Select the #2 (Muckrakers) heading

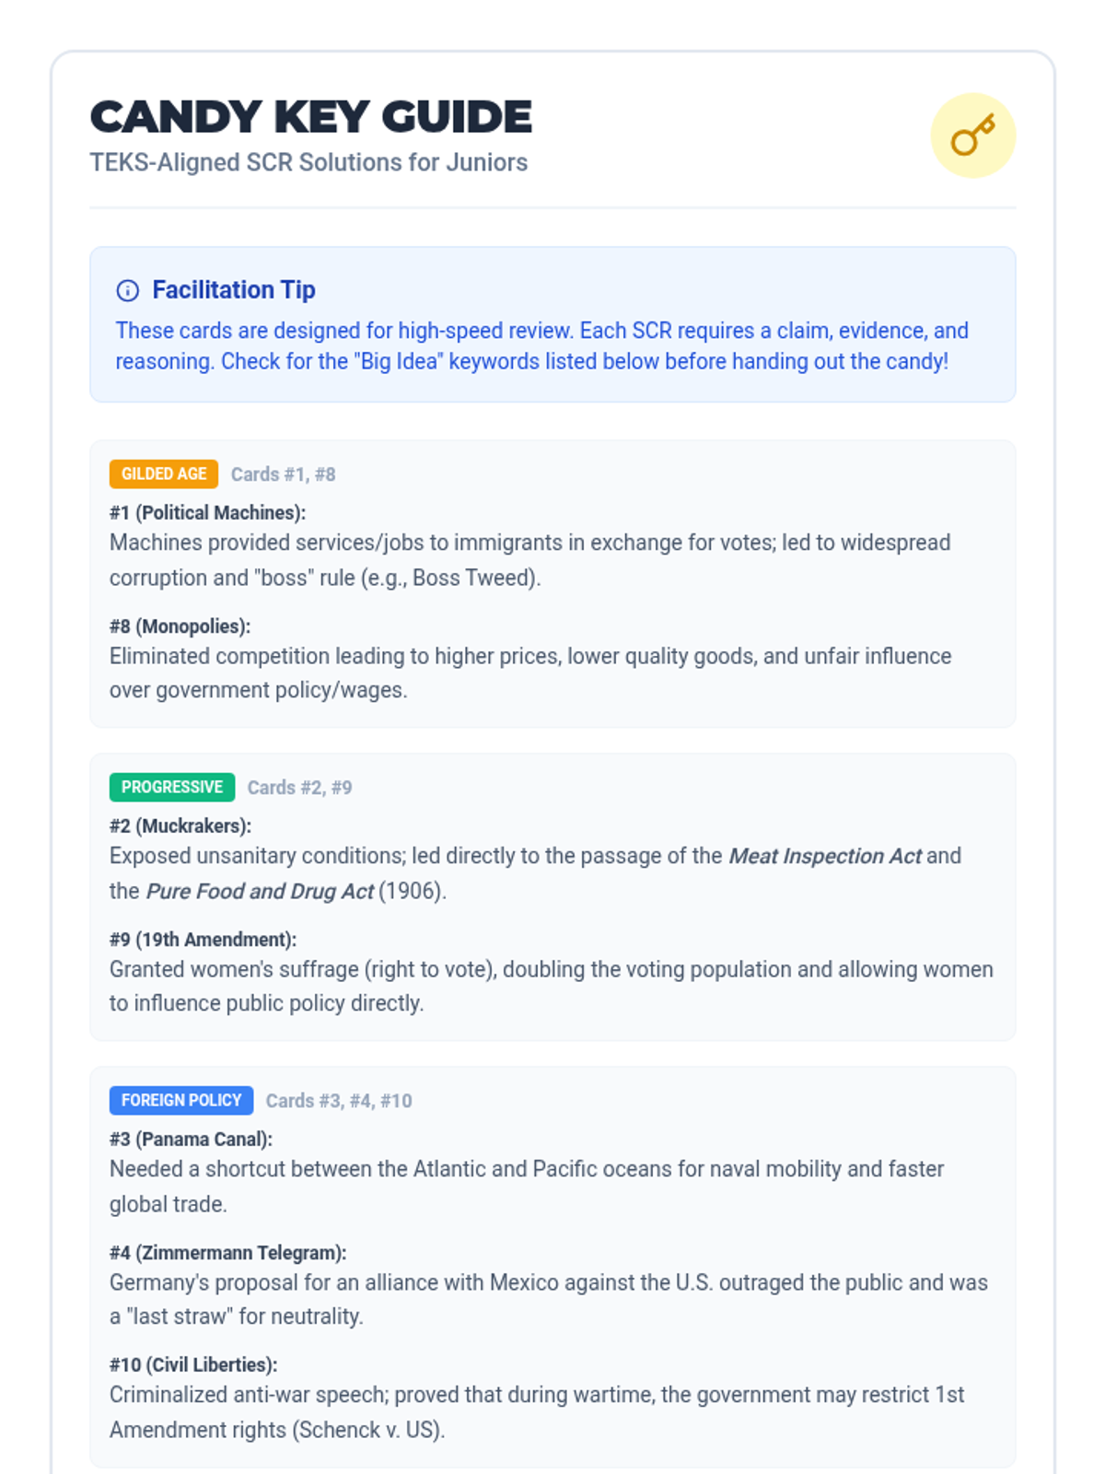pyautogui.click(x=180, y=826)
